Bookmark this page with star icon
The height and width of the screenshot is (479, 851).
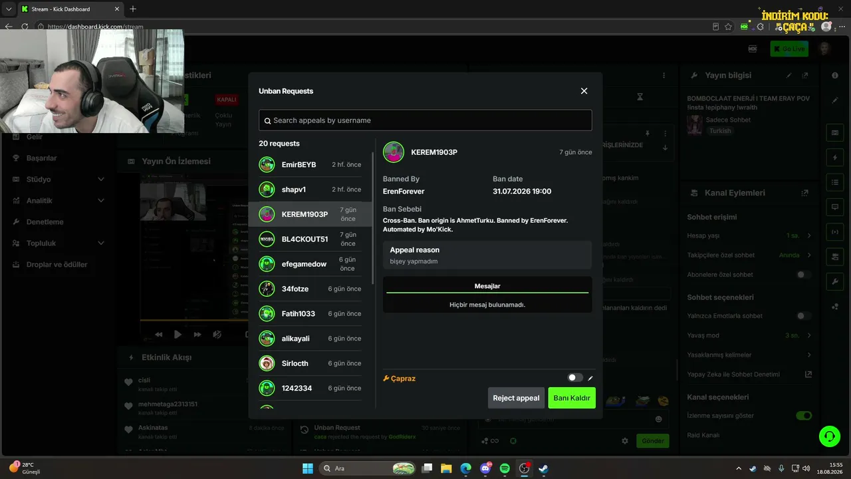728,27
